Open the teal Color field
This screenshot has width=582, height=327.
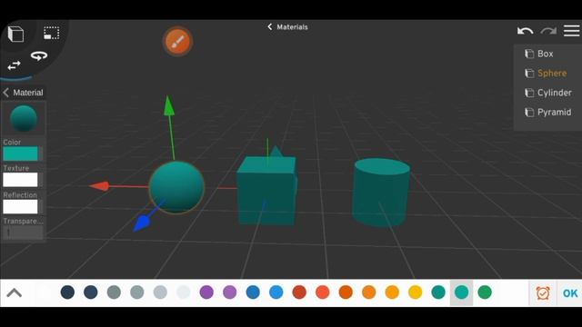pyautogui.click(x=20, y=154)
